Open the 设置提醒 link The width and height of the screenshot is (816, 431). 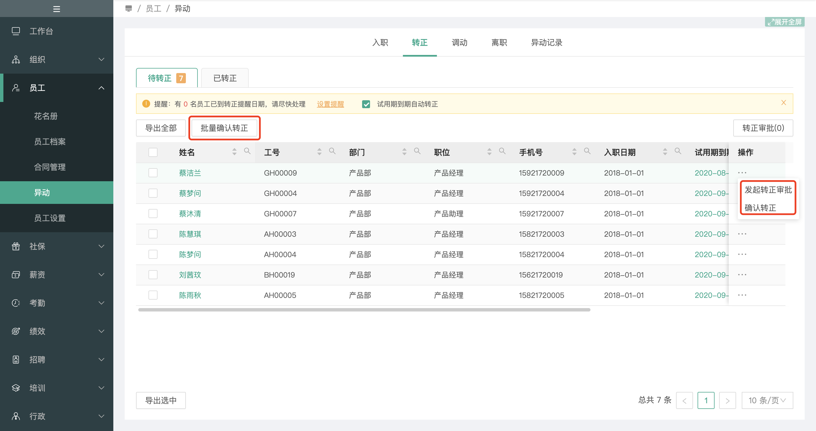[330, 104]
